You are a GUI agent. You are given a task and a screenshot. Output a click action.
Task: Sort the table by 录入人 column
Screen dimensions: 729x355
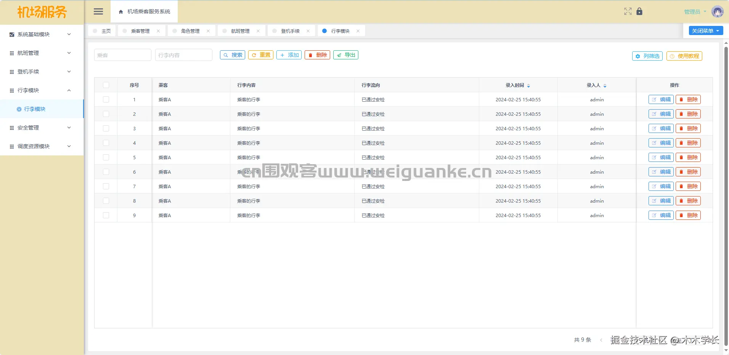605,85
